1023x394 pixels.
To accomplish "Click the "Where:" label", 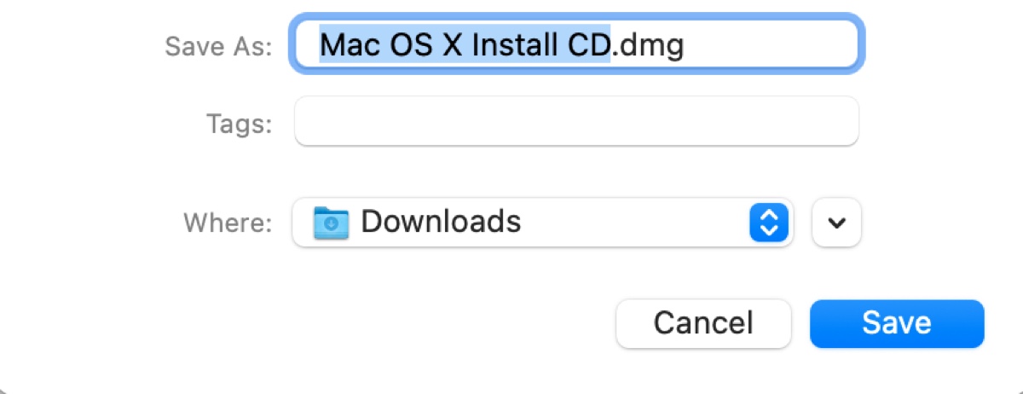I will pyautogui.click(x=228, y=223).
